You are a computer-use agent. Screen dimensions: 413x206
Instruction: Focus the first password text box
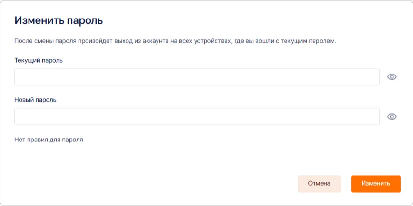tap(197, 77)
